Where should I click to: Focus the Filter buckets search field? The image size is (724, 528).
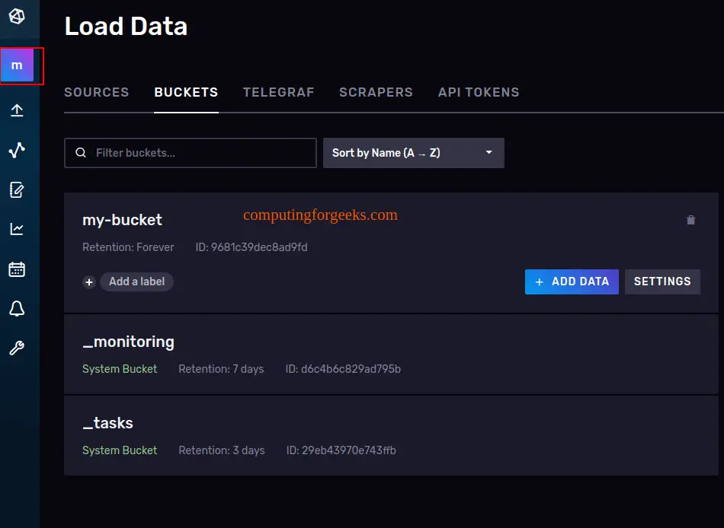[191, 153]
